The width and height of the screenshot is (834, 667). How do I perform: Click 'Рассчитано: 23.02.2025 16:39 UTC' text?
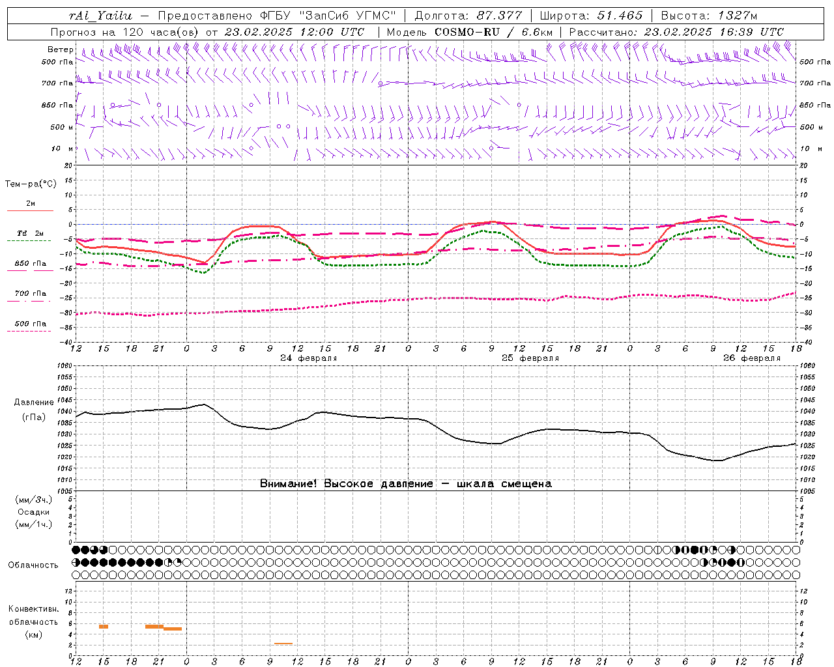click(676, 32)
